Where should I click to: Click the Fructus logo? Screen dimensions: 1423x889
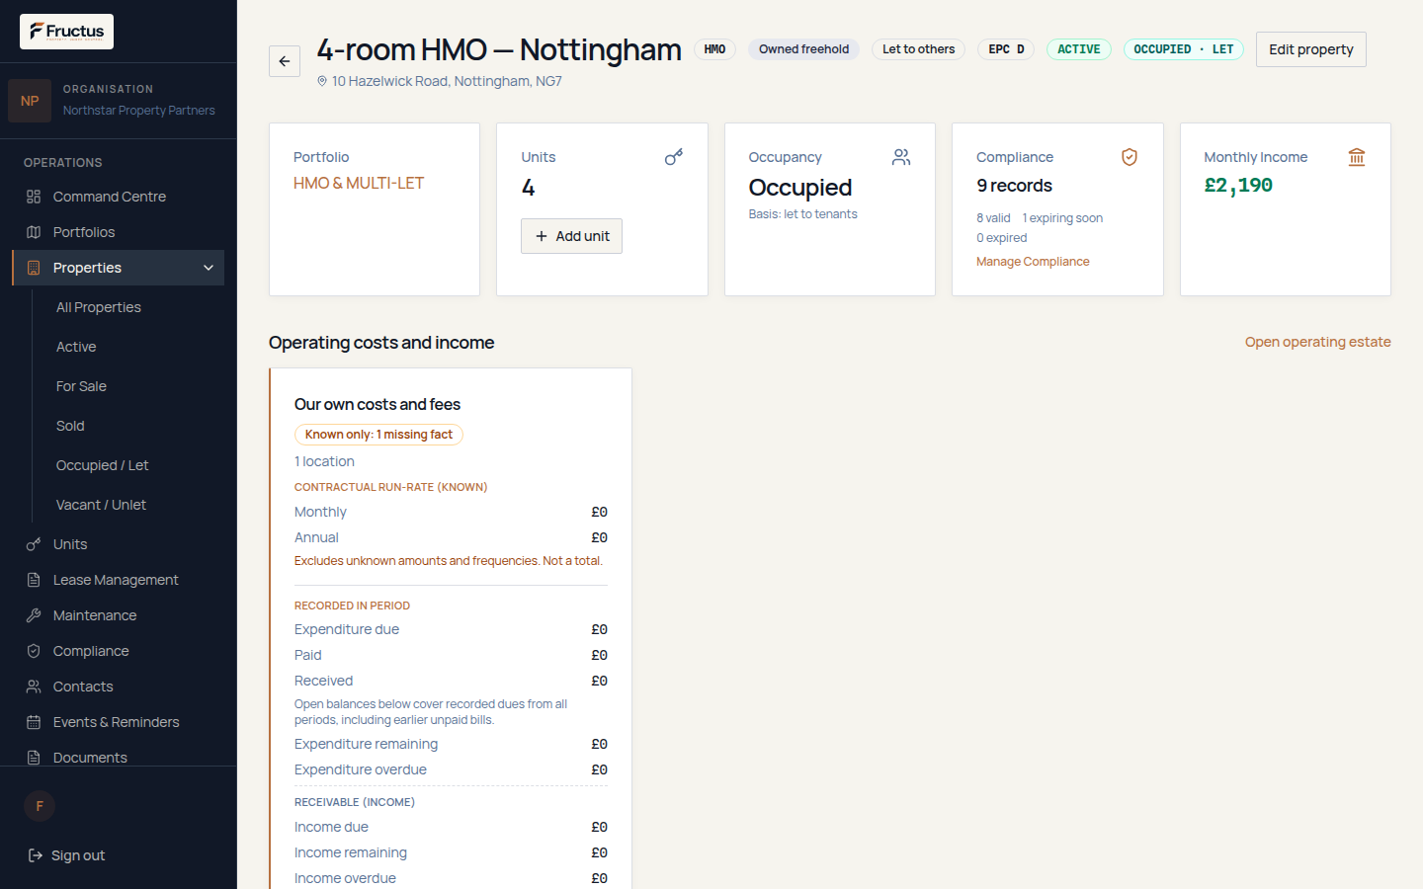(66, 32)
